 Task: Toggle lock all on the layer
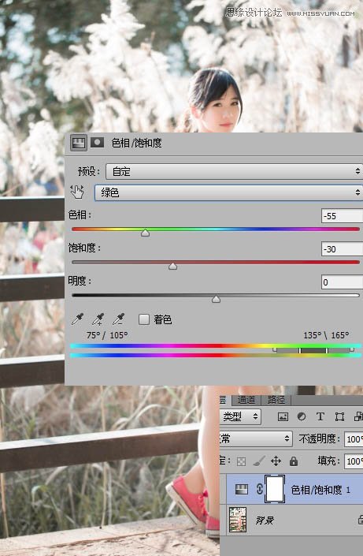(x=294, y=461)
